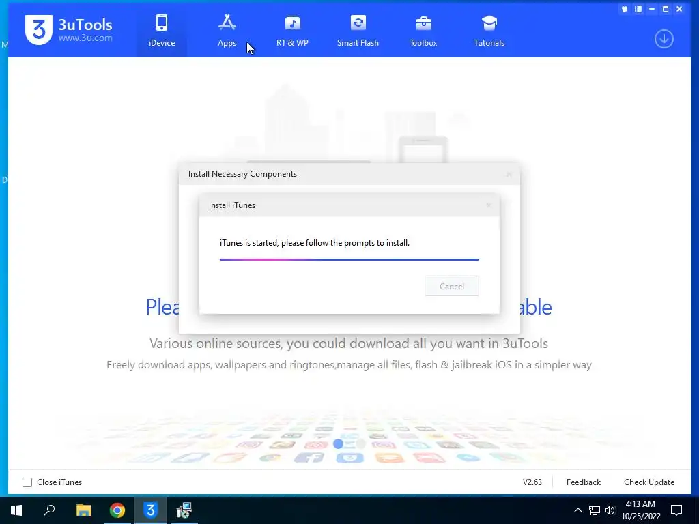
Task: Open the network tray icon
Action: click(x=595, y=510)
